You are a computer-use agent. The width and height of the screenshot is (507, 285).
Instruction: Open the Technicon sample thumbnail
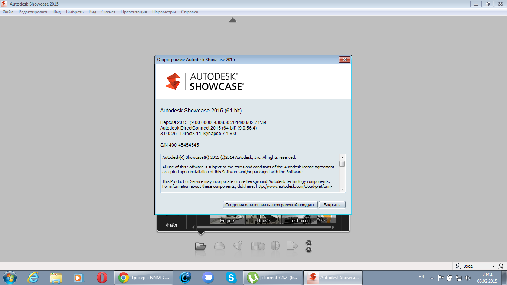300,219
